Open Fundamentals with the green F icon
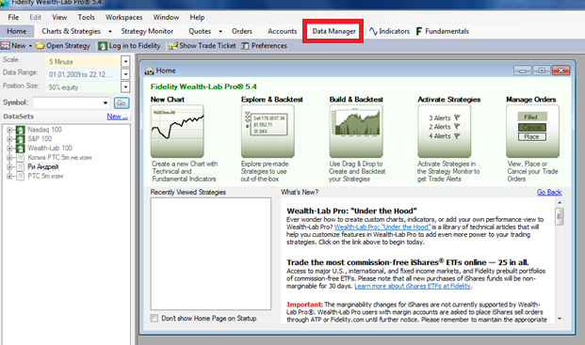This screenshot has height=345, width=585. pyautogui.click(x=419, y=31)
